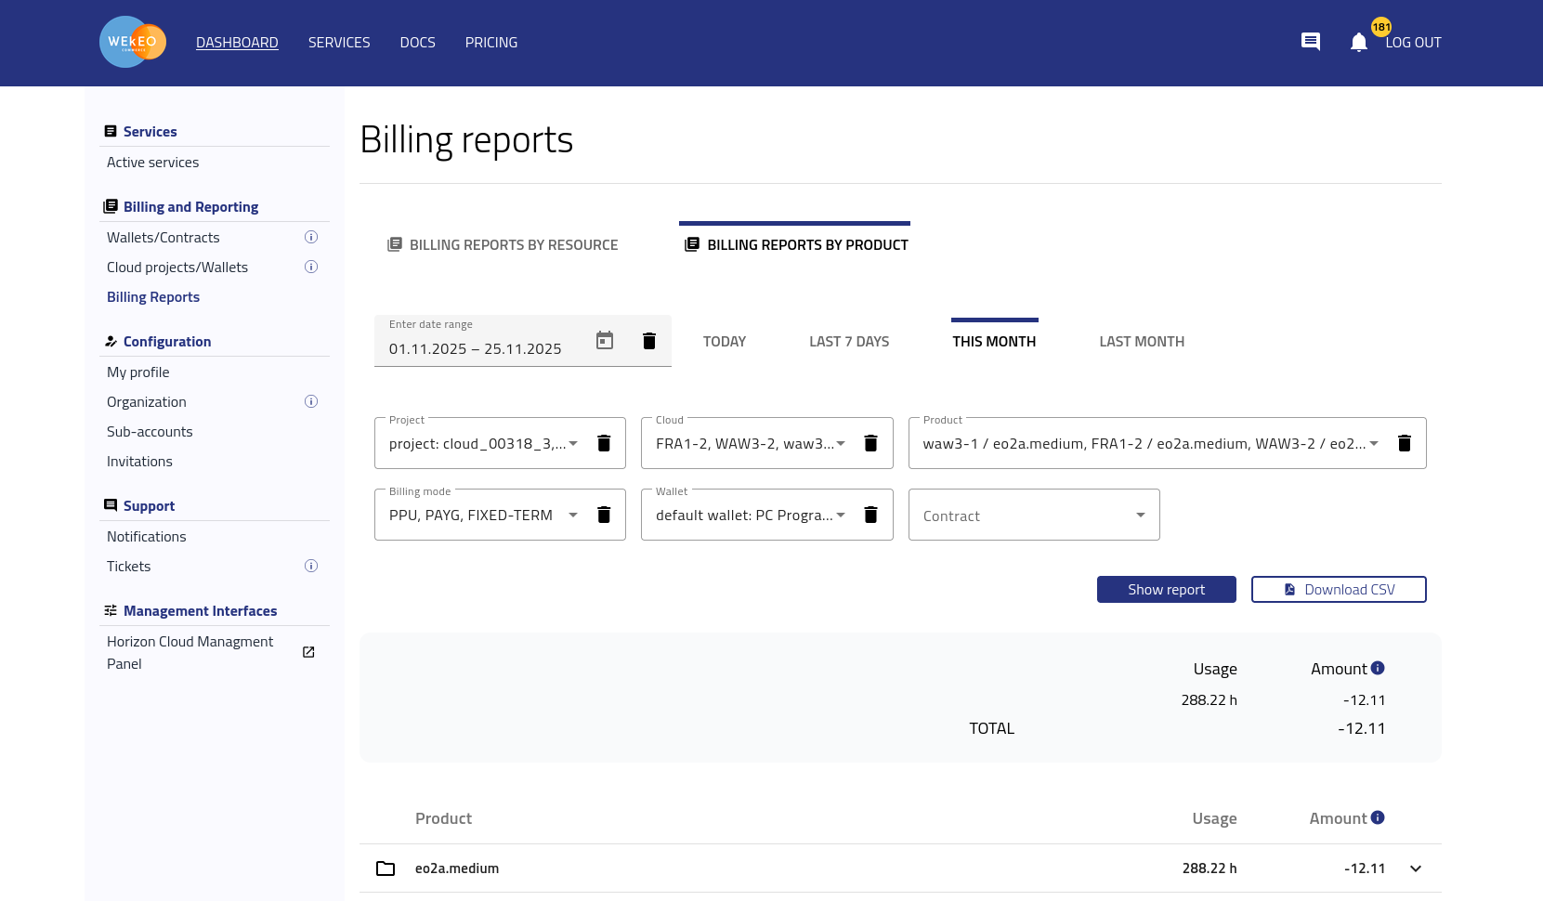Expand the eo2a.medium product row

(1415, 868)
